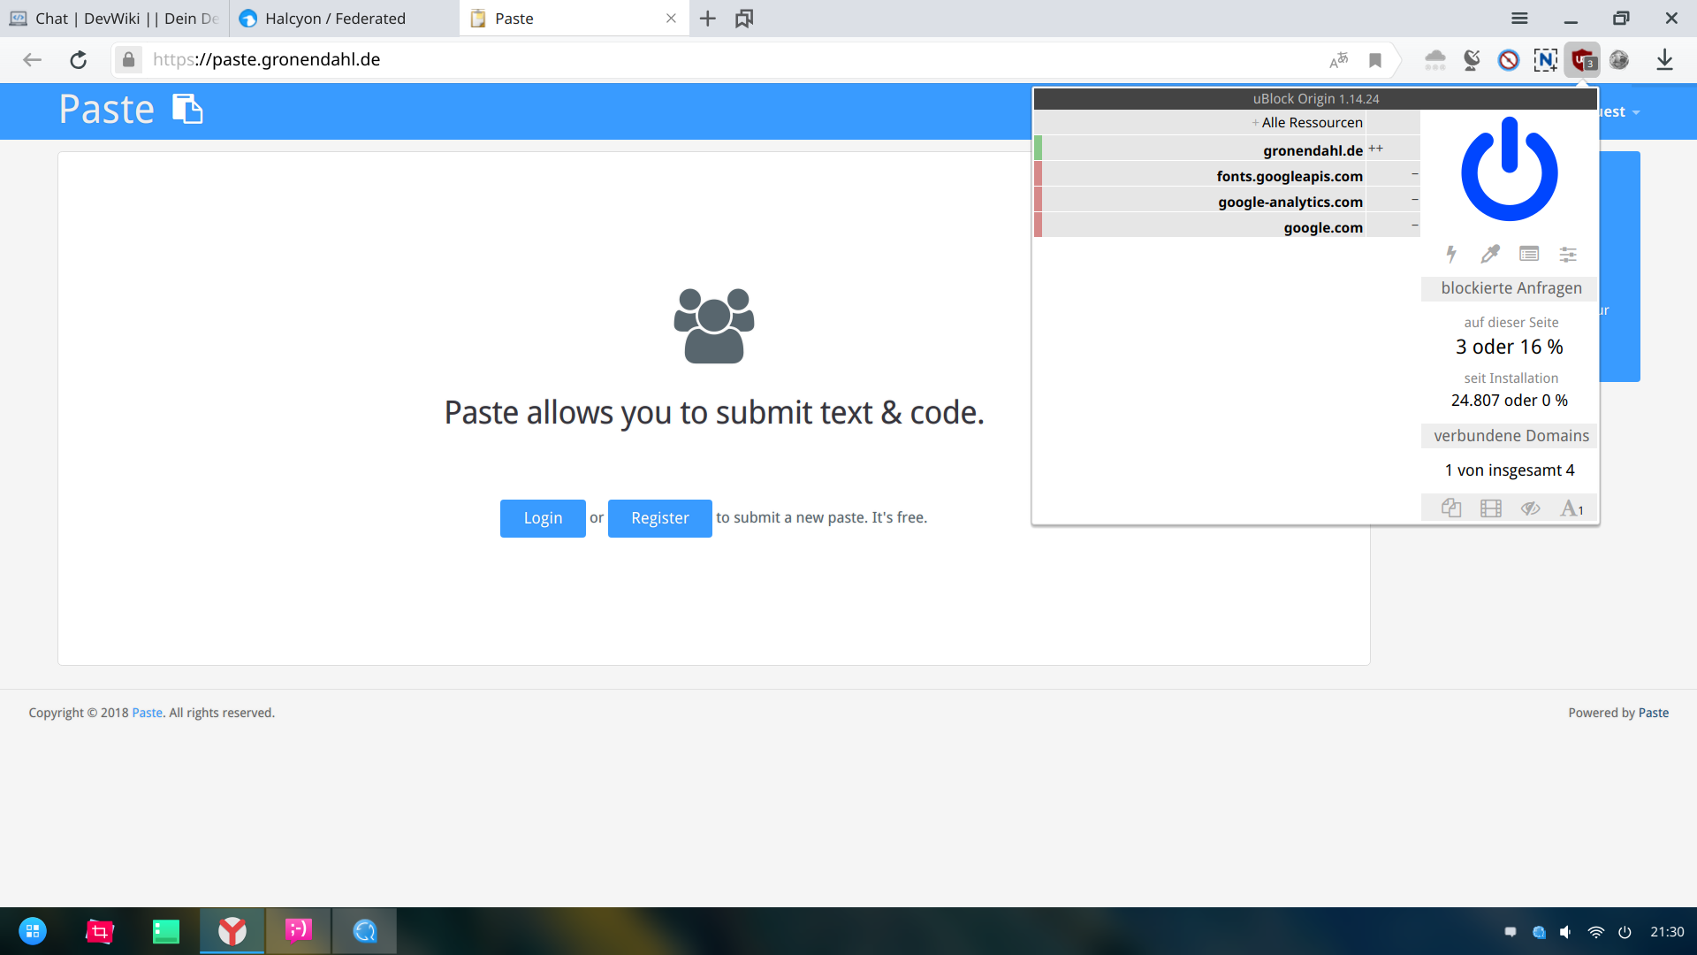Open the downloads arrow icon

point(1664,60)
